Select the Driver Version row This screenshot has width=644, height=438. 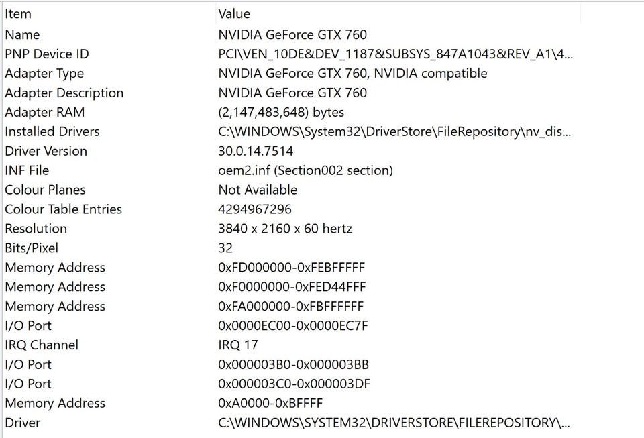click(x=46, y=151)
